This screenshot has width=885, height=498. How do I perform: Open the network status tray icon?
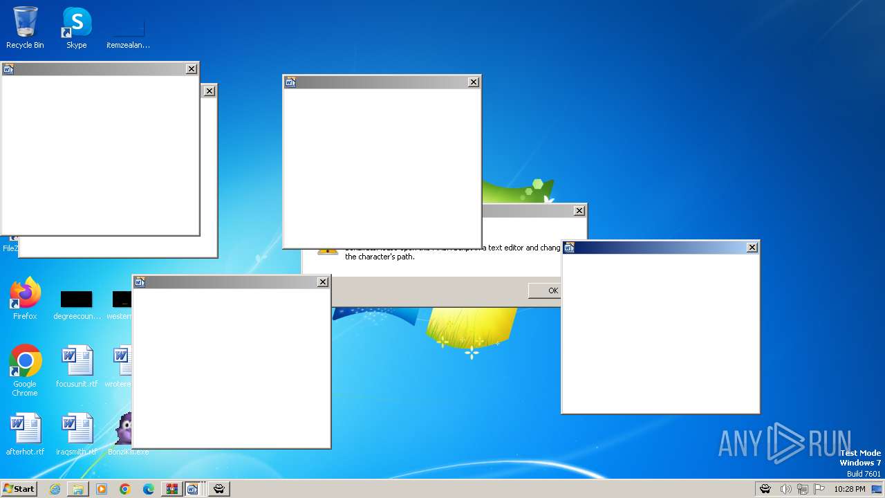click(803, 489)
